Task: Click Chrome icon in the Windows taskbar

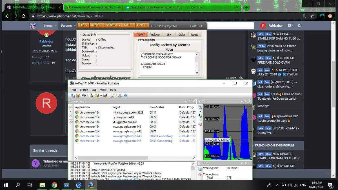Action: pyautogui.click(x=54, y=185)
